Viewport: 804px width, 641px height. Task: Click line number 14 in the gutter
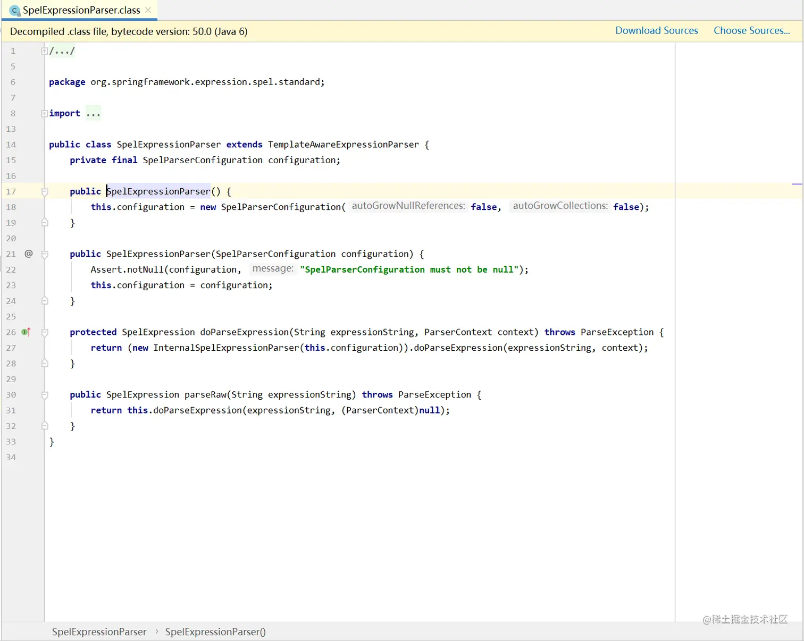[11, 145]
